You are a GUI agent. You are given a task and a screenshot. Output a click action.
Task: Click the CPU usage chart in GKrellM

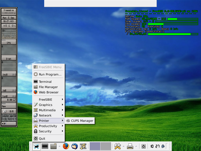point(9,34)
